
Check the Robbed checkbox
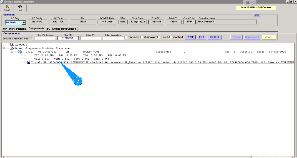tap(171, 37)
